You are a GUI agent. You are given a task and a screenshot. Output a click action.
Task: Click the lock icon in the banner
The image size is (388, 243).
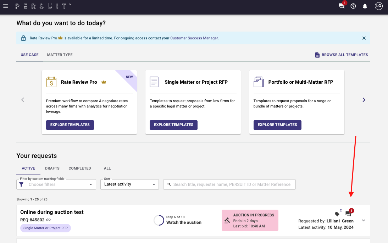[x=23, y=38]
